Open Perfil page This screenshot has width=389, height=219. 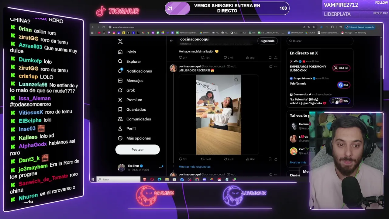[x=127, y=129]
